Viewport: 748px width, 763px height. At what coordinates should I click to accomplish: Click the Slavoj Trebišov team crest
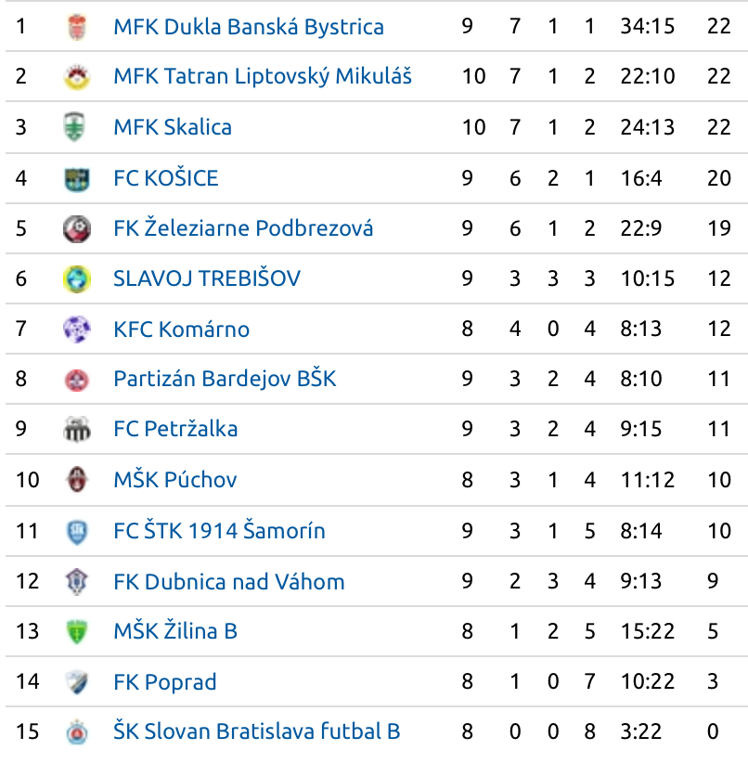click(x=76, y=278)
